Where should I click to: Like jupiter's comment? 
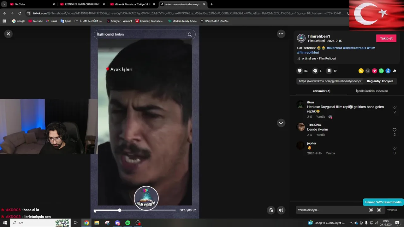pos(395,148)
